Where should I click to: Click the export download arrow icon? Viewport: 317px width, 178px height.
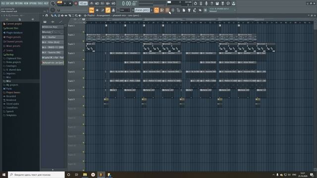click(233, 3)
